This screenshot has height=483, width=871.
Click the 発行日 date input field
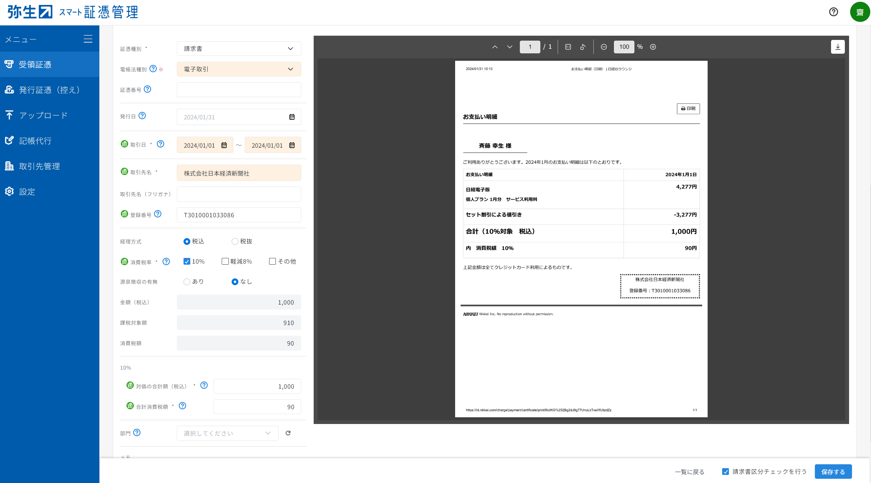pyautogui.click(x=239, y=117)
